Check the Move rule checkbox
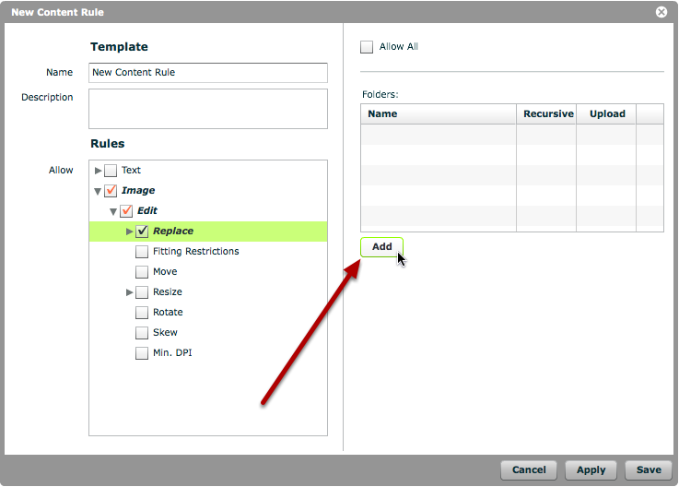 [x=142, y=272]
